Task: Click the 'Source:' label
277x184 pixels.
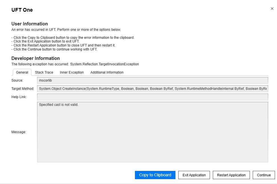Action: coord(17,80)
